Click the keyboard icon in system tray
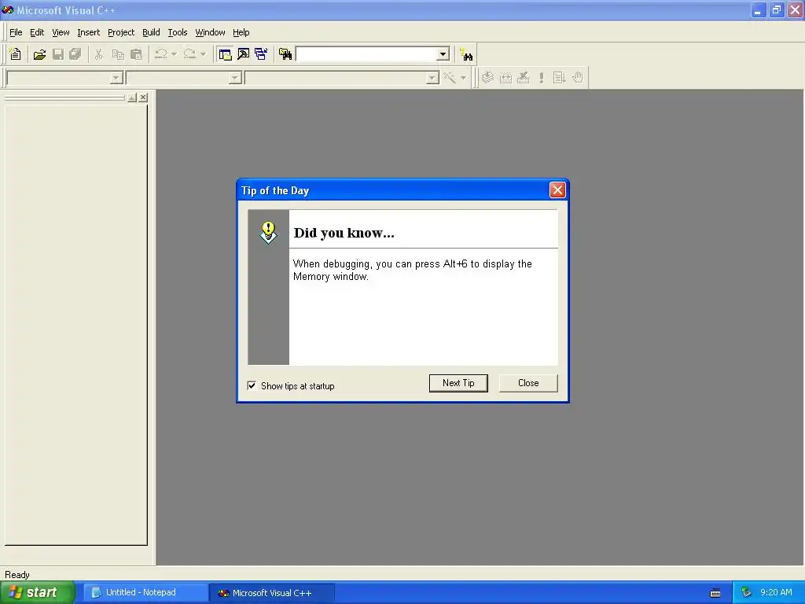Screen dimensions: 805x604 pos(715,593)
